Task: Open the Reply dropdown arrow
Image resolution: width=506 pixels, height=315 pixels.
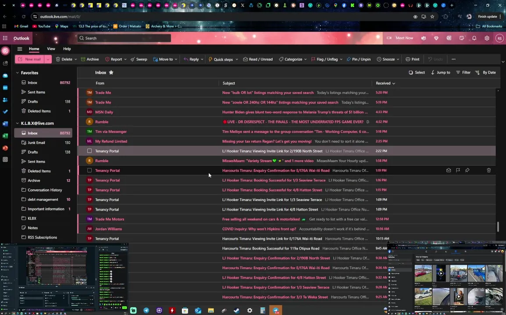Action: 202,59
